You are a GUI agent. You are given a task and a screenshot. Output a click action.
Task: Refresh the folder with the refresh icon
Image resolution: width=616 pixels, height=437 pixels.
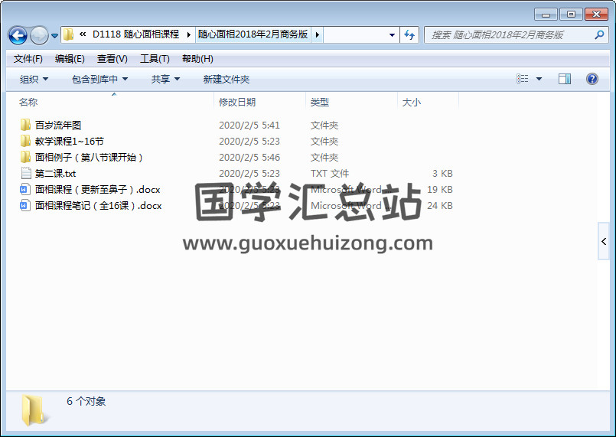tap(409, 35)
